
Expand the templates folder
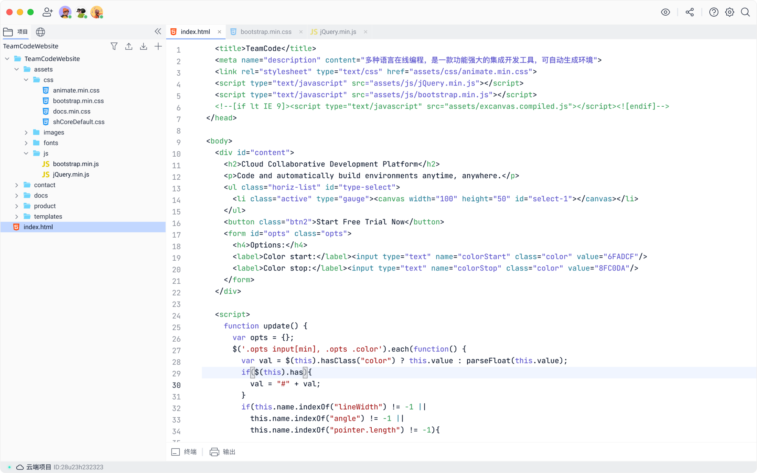(17, 216)
